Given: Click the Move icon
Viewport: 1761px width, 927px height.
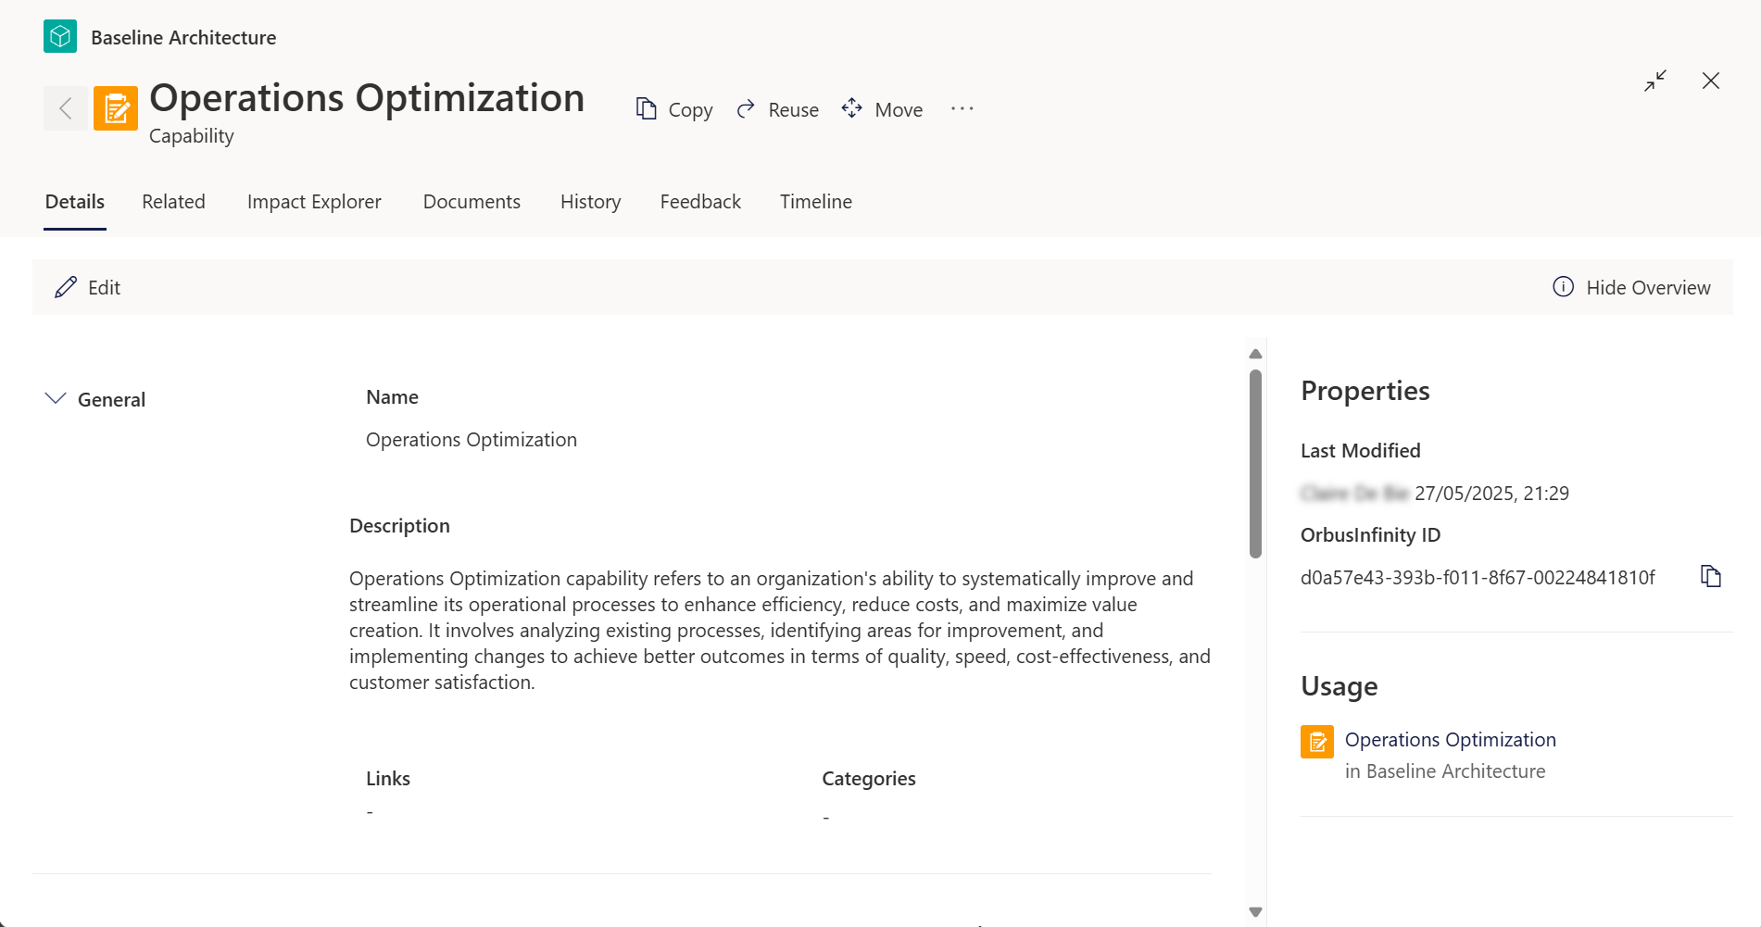Looking at the screenshot, I should coord(852,108).
